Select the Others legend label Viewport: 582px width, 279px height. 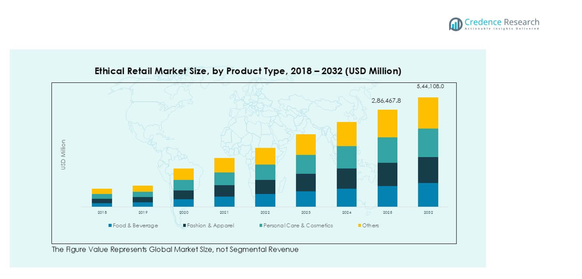(371, 225)
